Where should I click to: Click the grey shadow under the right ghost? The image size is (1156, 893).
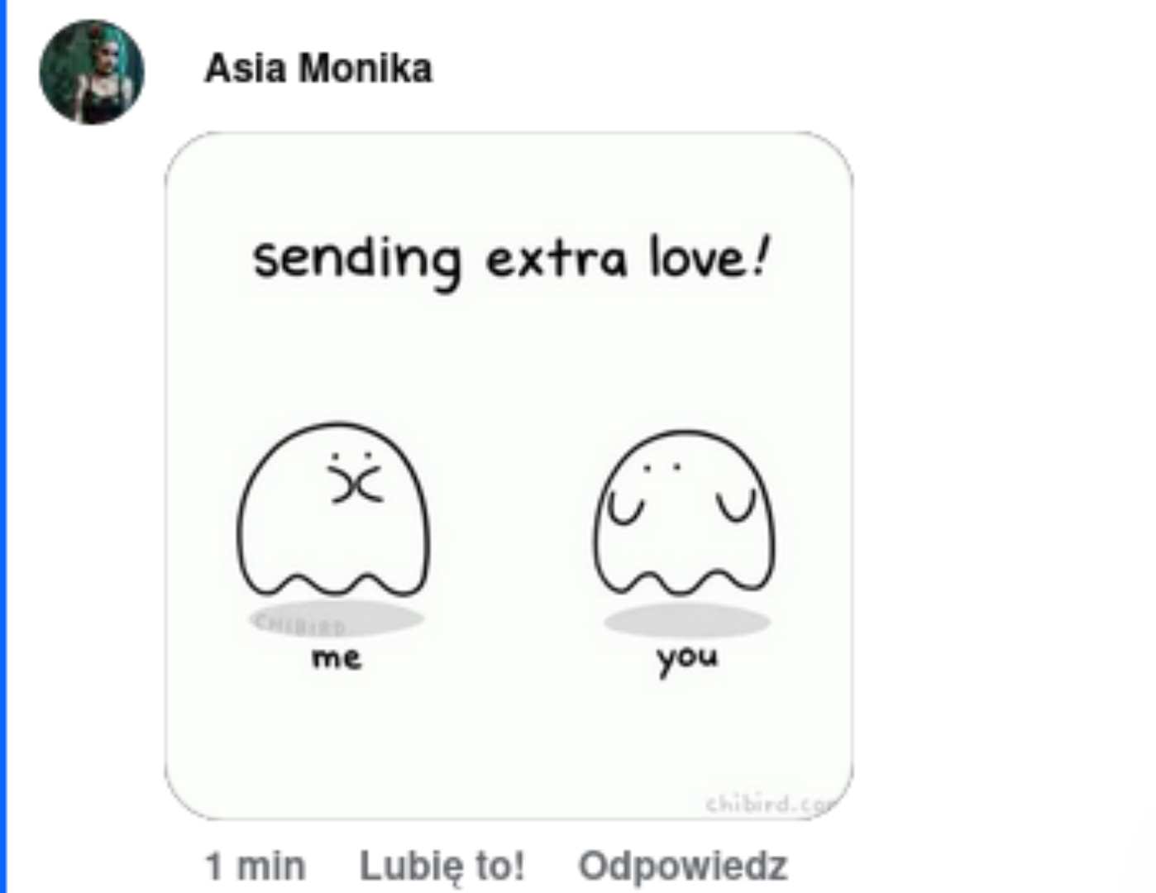point(687,621)
